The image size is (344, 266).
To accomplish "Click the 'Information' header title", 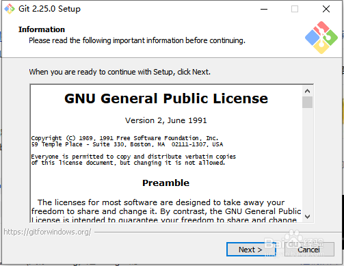I will [x=42, y=29].
